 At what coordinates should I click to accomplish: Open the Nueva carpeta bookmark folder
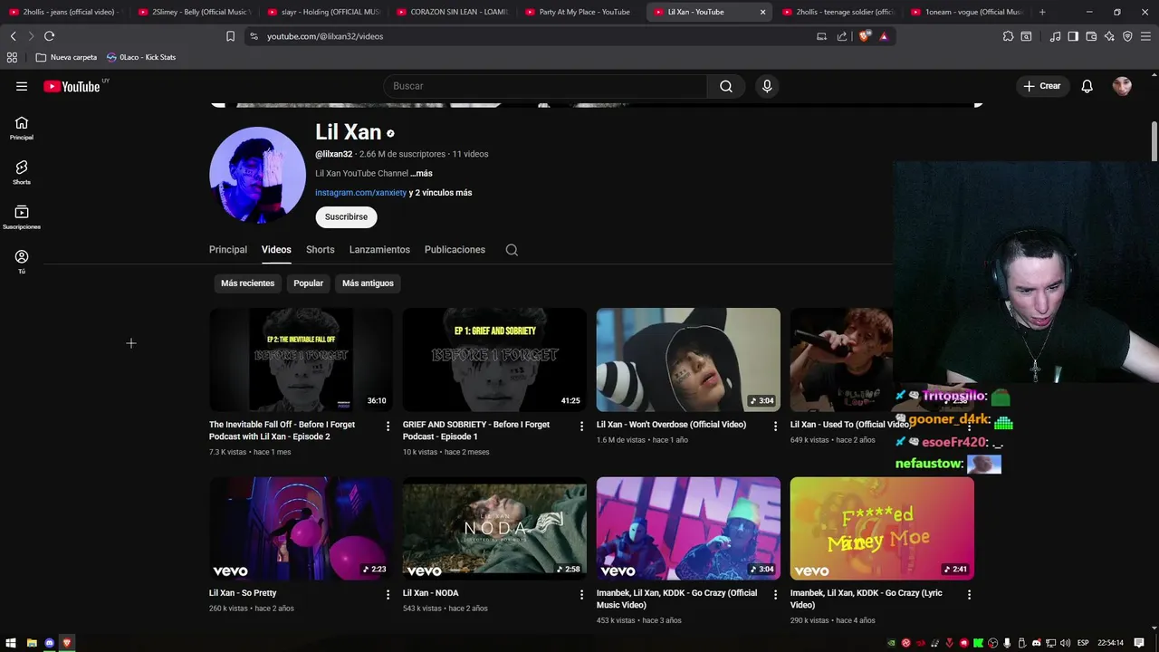(x=66, y=57)
